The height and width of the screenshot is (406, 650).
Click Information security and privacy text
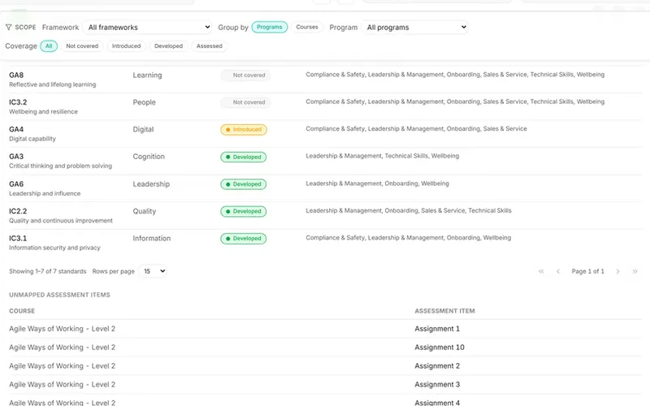coord(54,248)
